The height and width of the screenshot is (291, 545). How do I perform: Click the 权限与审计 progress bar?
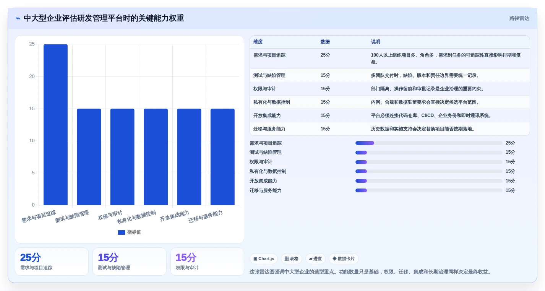point(429,162)
